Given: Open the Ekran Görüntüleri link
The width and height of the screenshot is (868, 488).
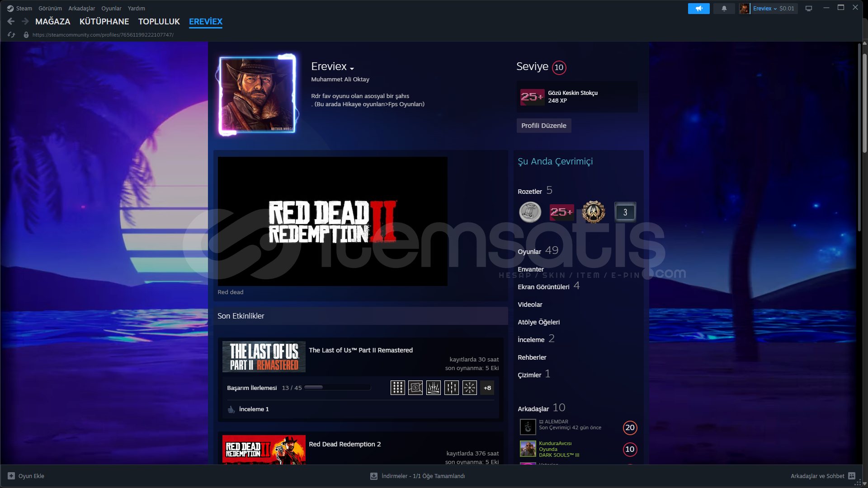Looking at the screenshot, I should coord(543,287).
